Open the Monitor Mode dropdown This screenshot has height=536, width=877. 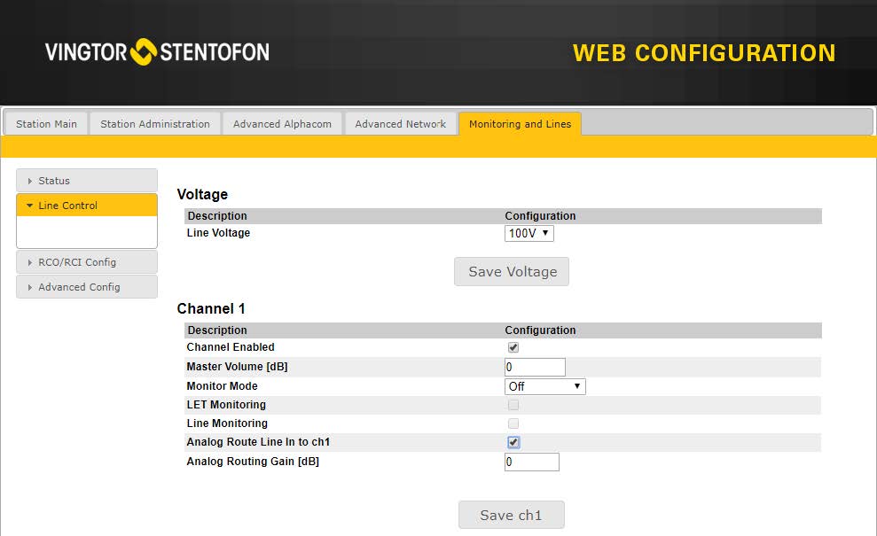(x=544, y=386)
